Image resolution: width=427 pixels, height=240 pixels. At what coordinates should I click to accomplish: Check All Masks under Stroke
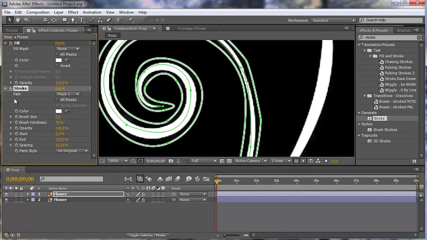[57, 100]
